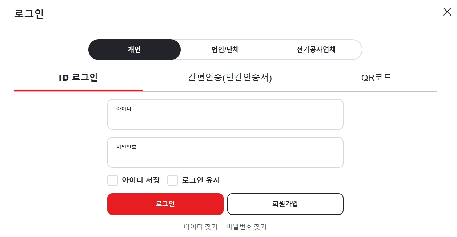Switch to the 법인/단체 member type

tap(225, 50)
